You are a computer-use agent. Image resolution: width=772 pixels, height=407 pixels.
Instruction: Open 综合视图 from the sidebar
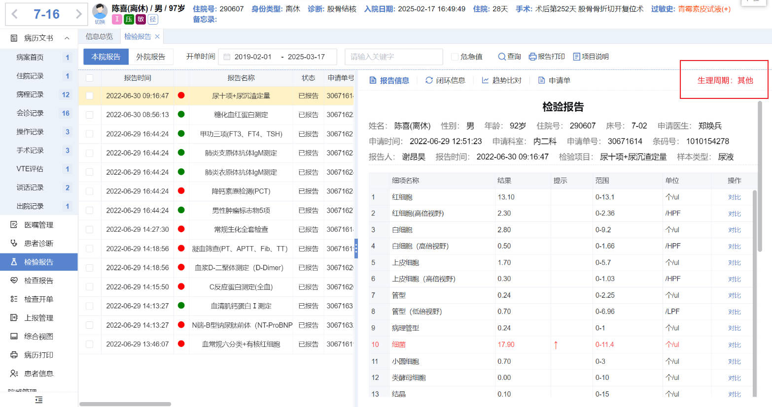(39, 337)
